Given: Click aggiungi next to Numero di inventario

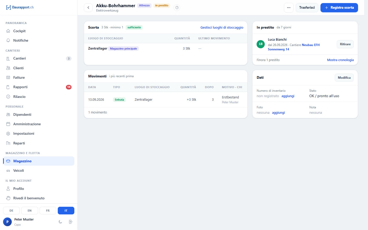Looking at the screenshot, I should [288, 96].
